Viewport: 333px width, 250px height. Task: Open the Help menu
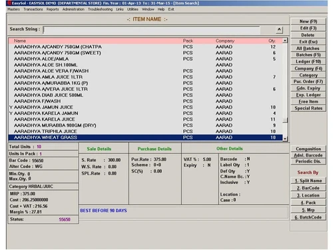coord(161,9)
